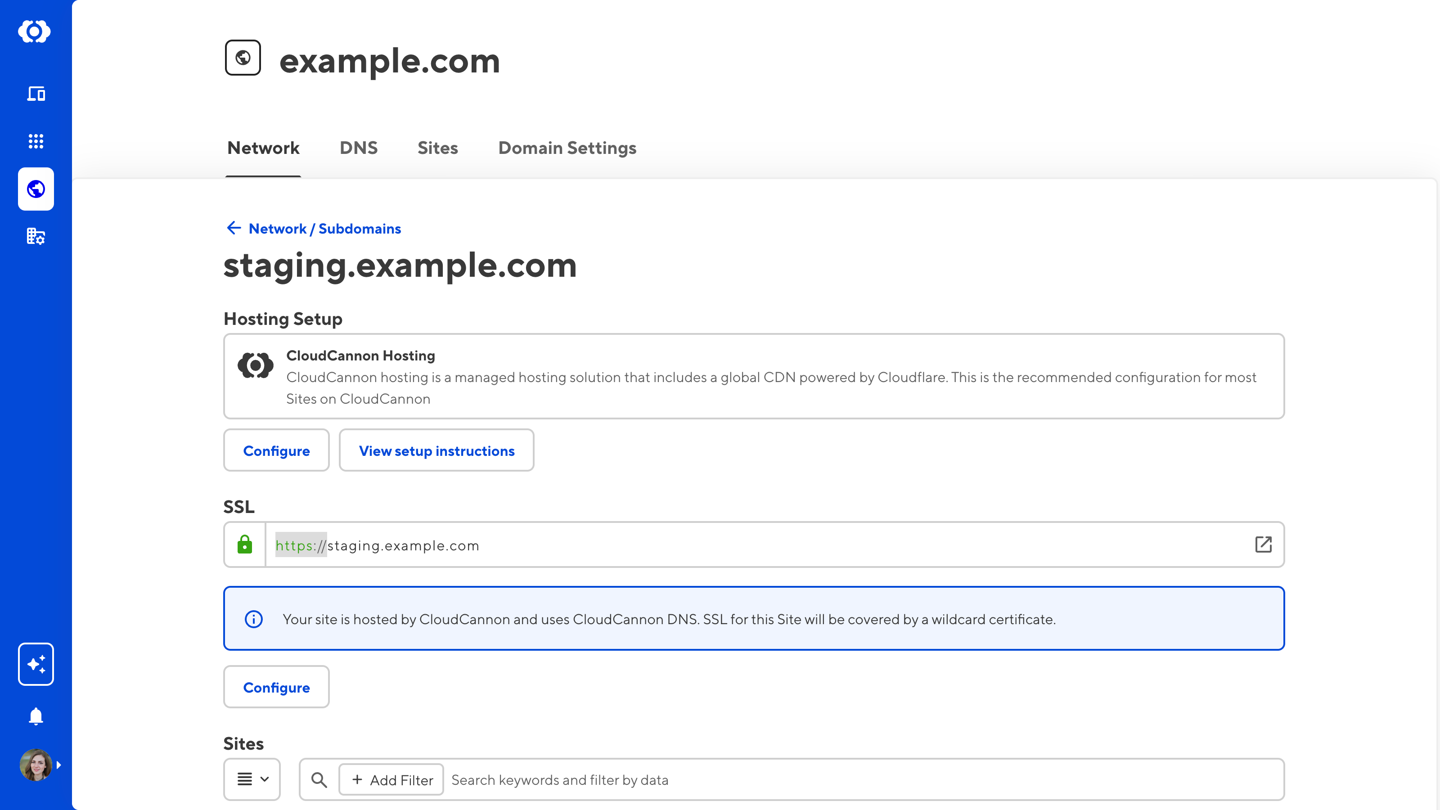Open the Domain Settings tab

coord(567,148)
